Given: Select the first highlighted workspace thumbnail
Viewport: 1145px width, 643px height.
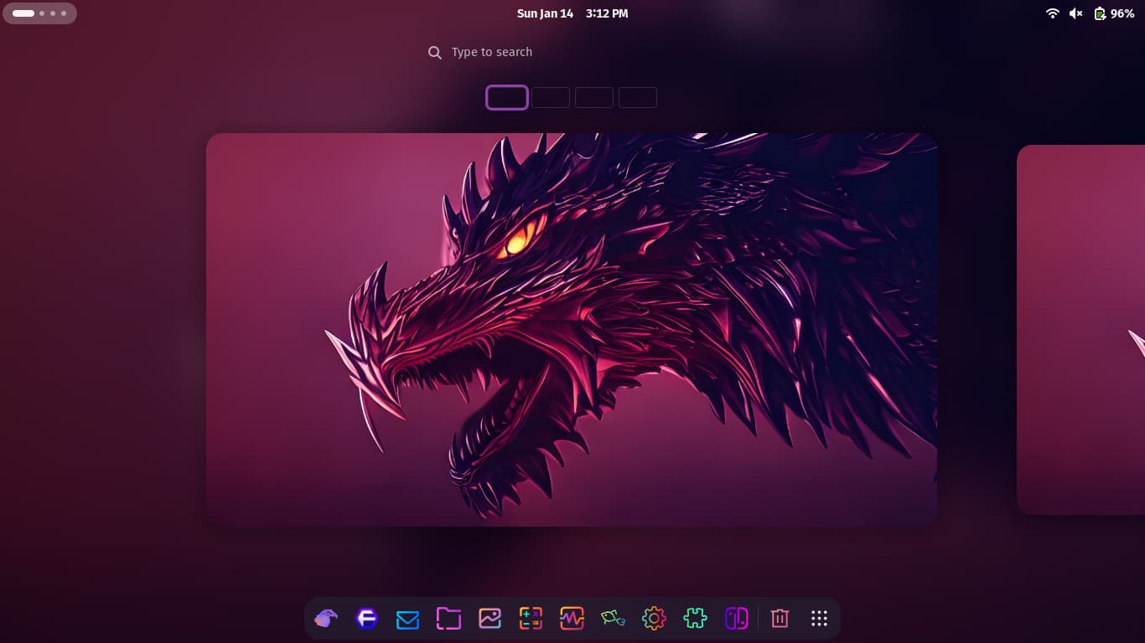Looking at the screenshot, I should point(507,98).
